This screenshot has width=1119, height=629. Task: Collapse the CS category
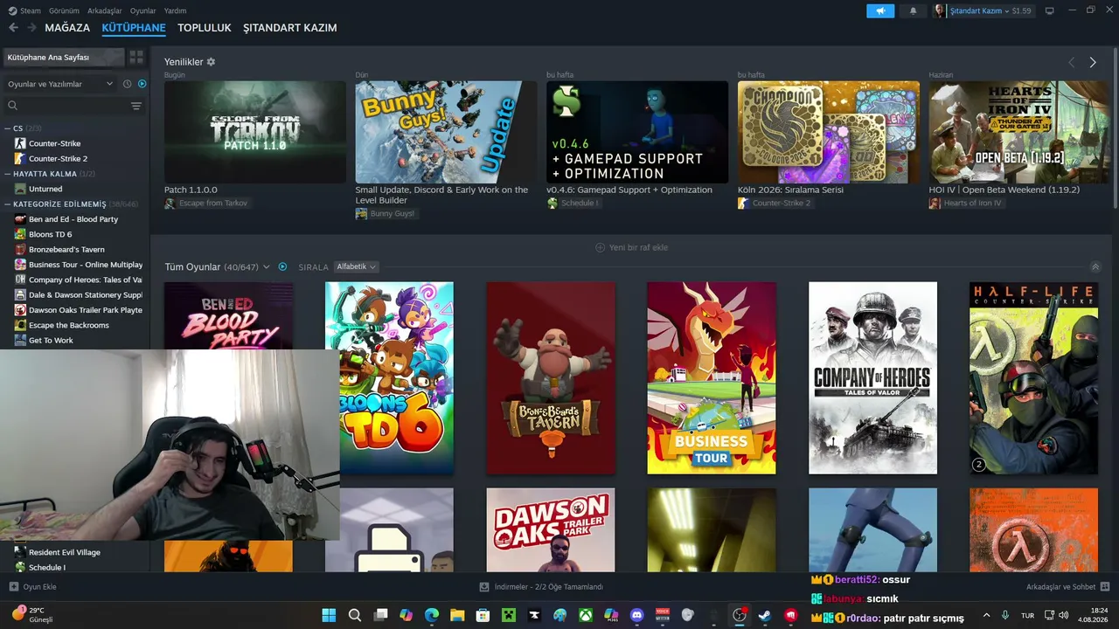[8, 128]
